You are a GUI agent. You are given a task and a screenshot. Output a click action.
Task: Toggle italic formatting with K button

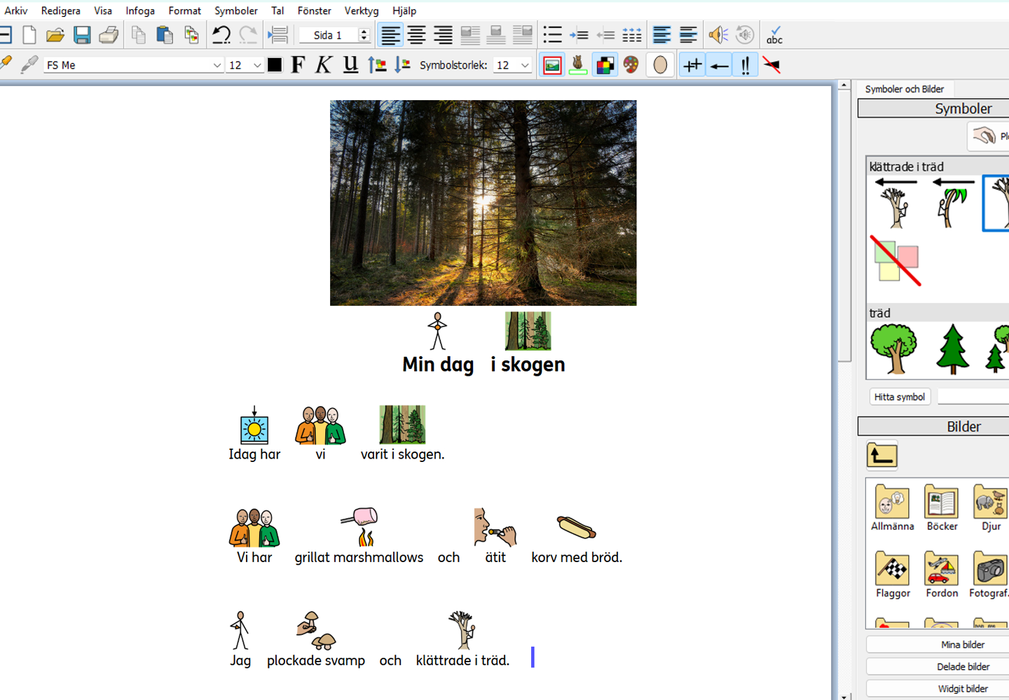tap(323, 65)
